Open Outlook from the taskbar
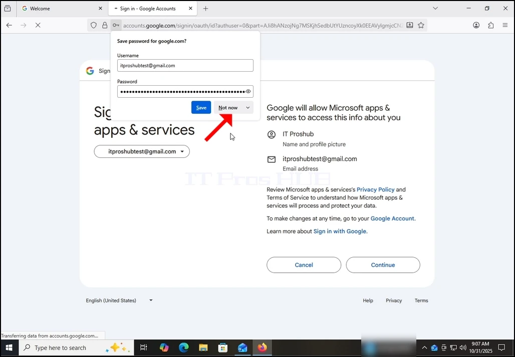 point(242,348)
